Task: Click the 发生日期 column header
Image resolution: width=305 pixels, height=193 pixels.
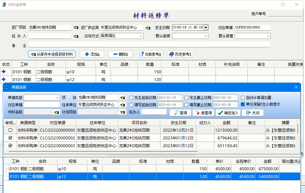Action: 178,123
